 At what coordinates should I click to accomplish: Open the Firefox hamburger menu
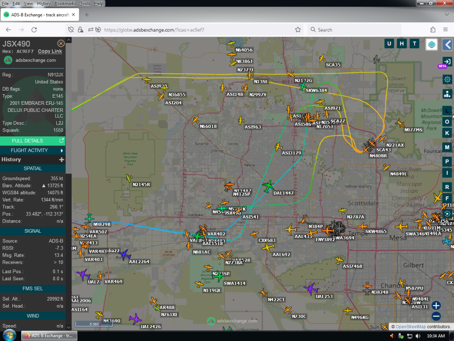[445, 30]
